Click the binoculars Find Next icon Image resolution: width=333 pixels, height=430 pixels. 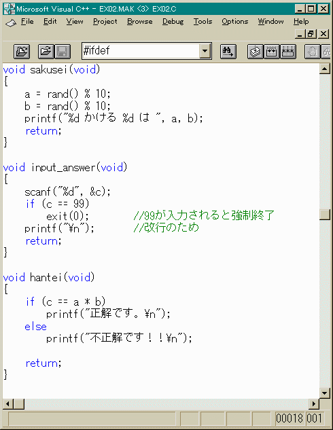click(228, 51)
